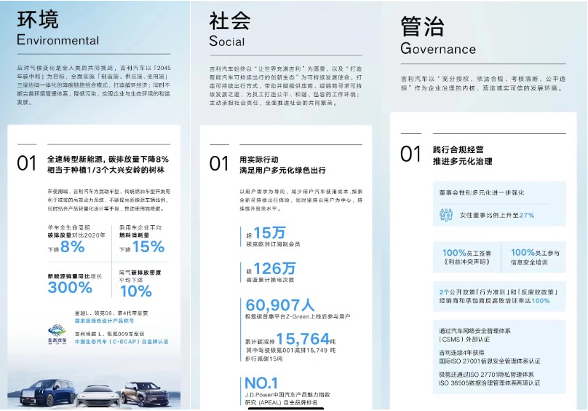This screenshot has width=588, height=411.
Task: Click the Social subtitle
Action: 227,41
